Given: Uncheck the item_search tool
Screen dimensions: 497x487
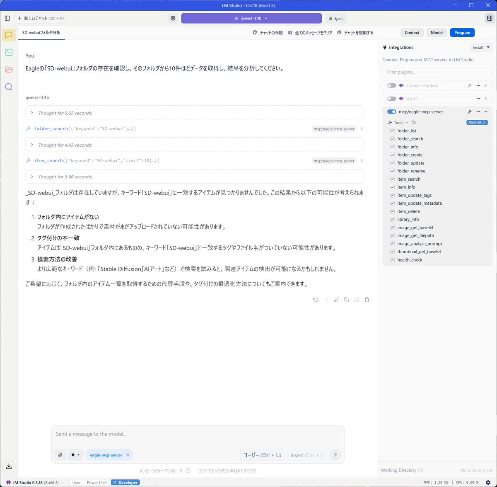Looking at the screenshot, I should coord(392,179).
